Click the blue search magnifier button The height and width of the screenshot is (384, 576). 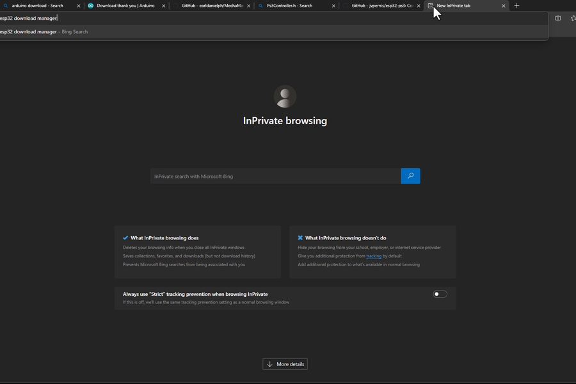[x=411, y=176]
